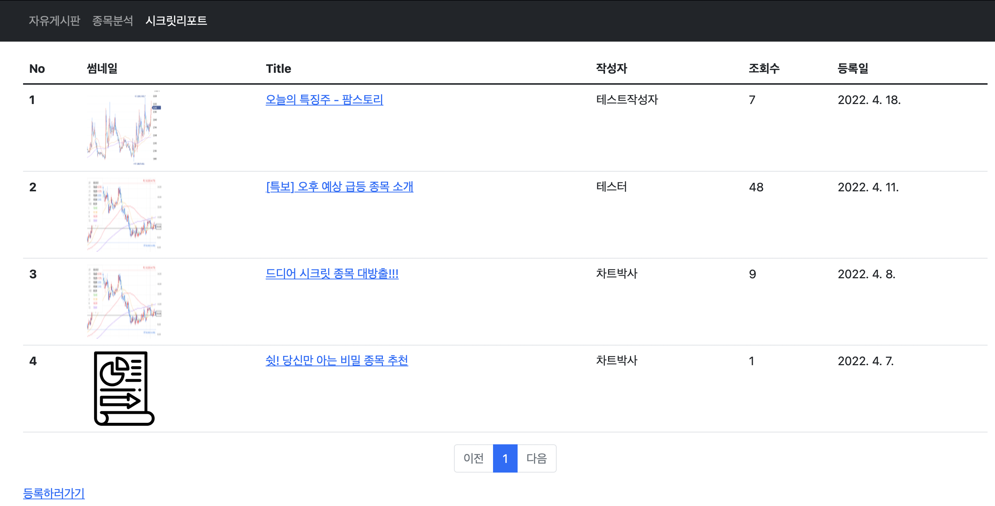Image resolution: width=995 pixels, height=506 pixels.
Task: Click the 등록일 column header
Action: (852, 69)
